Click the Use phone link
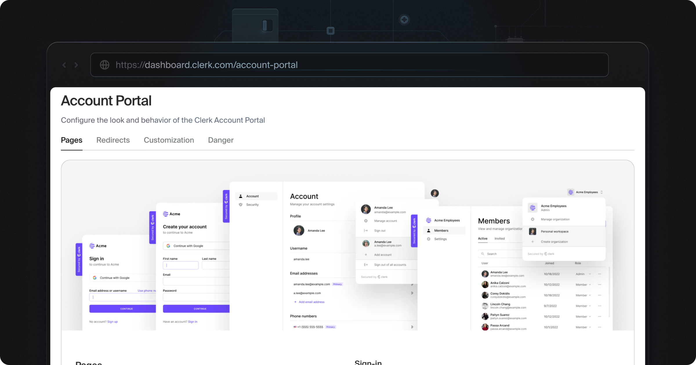Image resolution: width=696 pixels, height=365 pixels. click(x=147, y=291)
